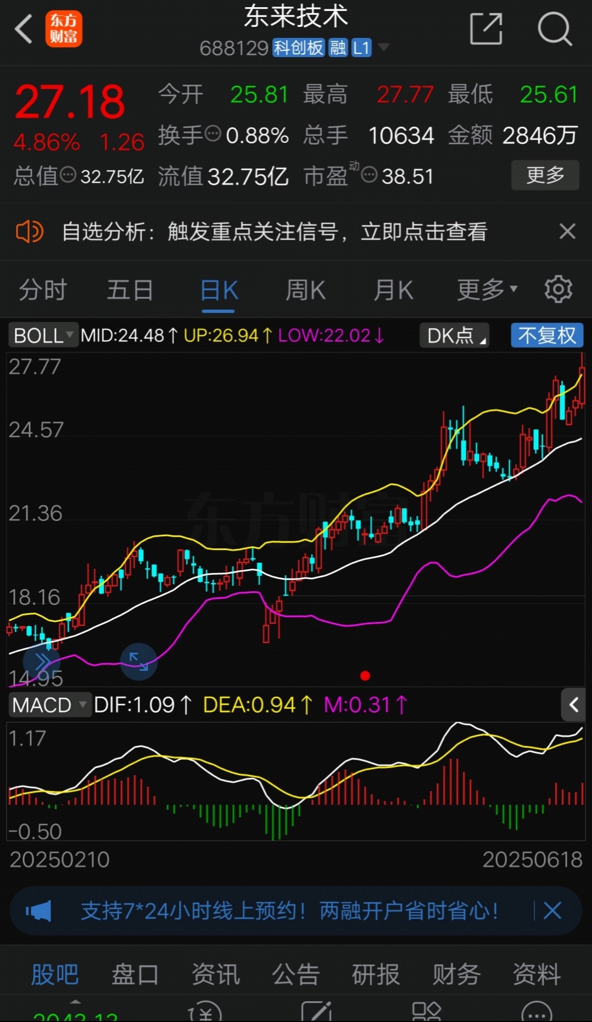Tap the 市盈 info circle icon
The width and height of the screenshot is (592, 1022).
pyautogui.click(x=370, y=175)
